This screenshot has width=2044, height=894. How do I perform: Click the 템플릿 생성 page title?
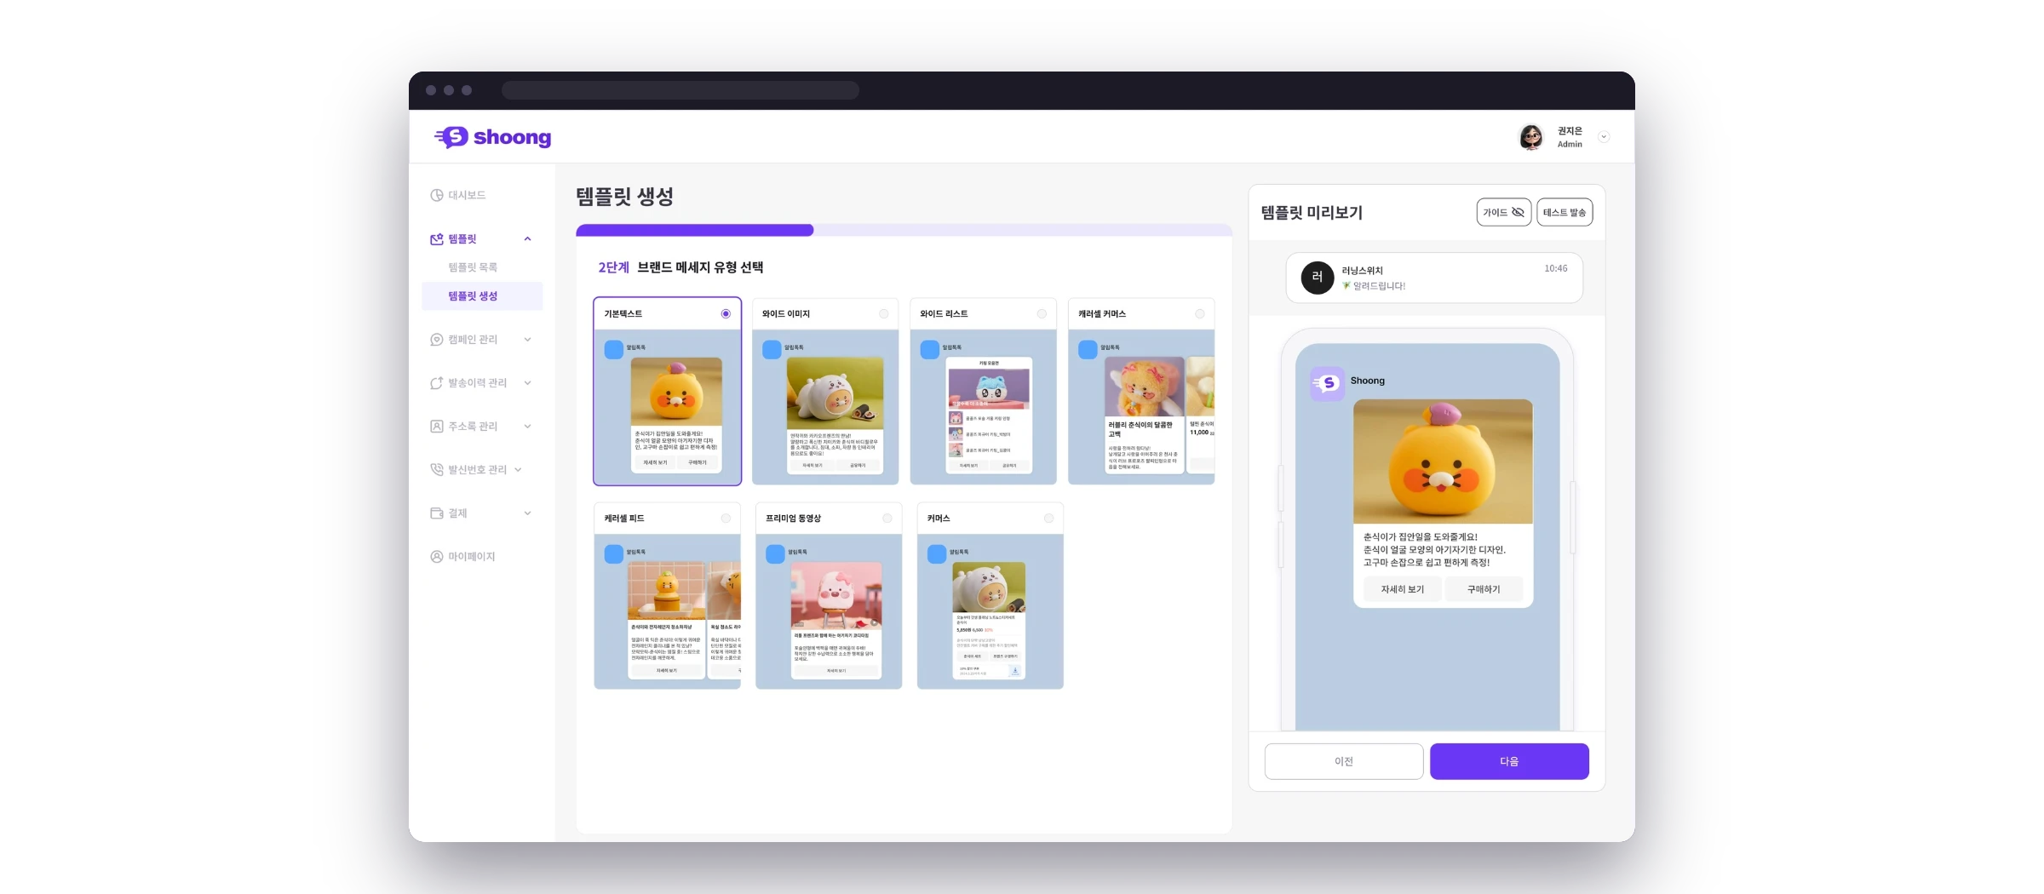click(x=625, y=197)
